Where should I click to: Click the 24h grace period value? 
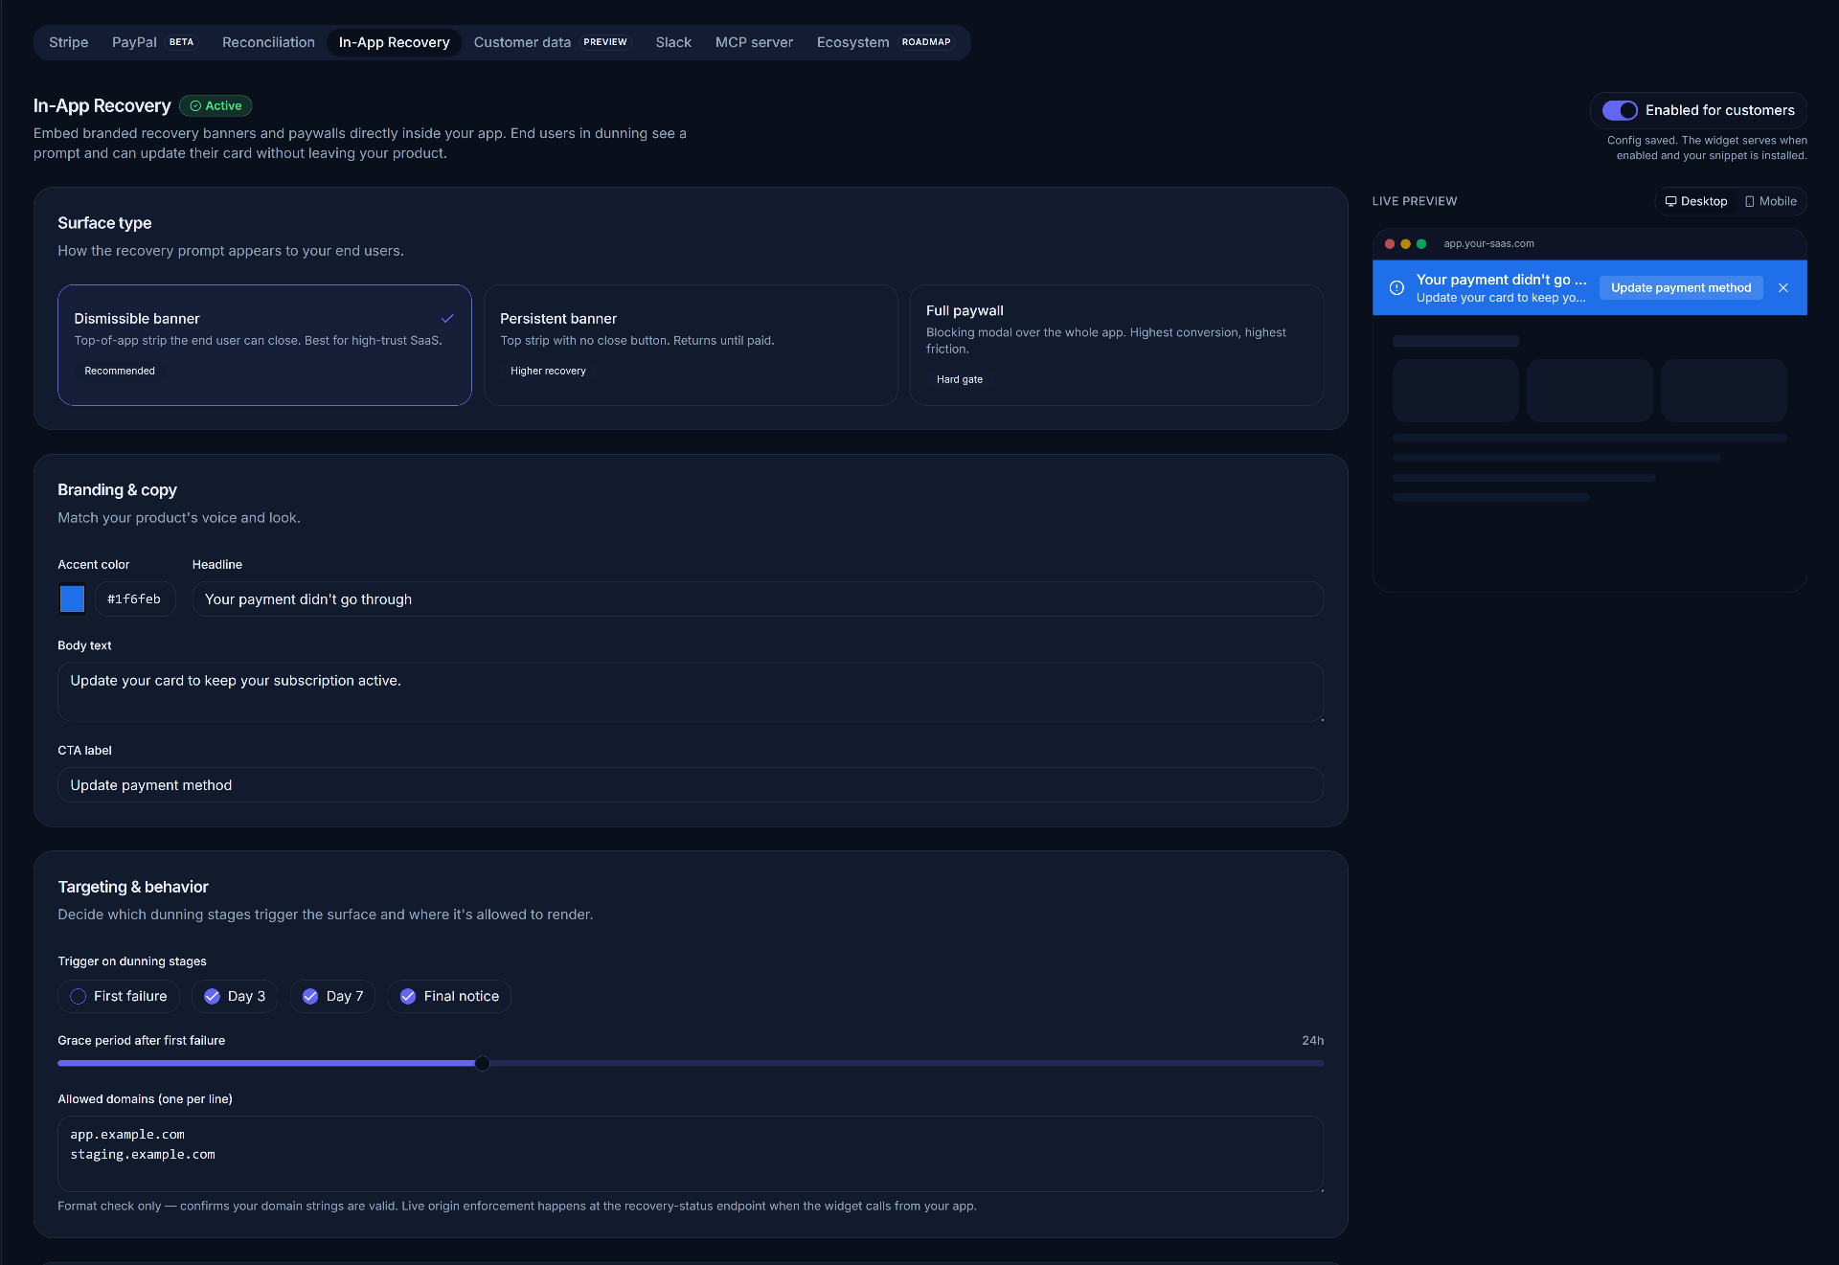1312,1040
